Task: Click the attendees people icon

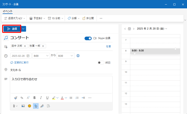Action: tap(6, 47)
